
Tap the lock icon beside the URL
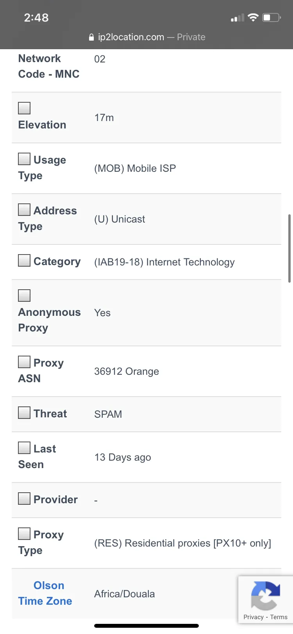91,37
